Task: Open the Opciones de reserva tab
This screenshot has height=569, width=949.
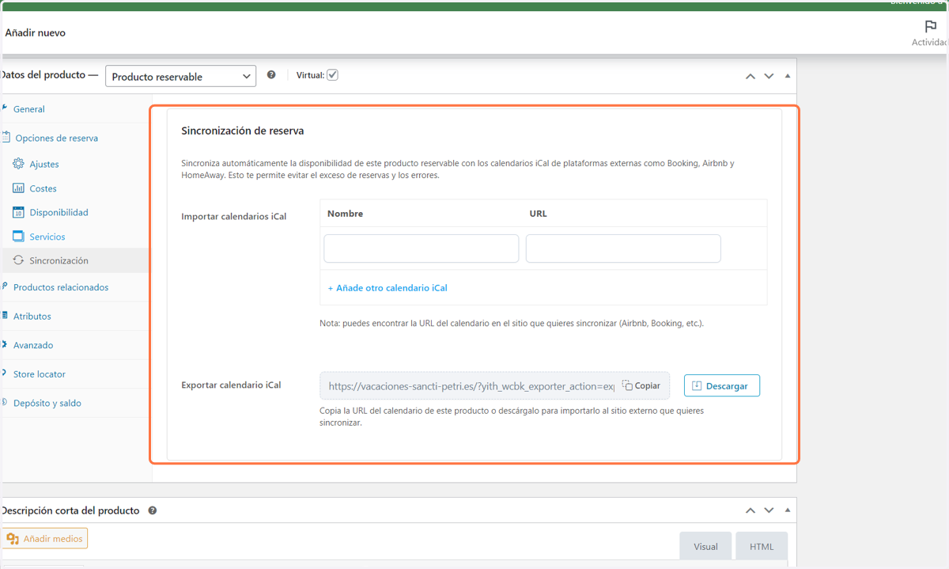Action: (56, 138)
